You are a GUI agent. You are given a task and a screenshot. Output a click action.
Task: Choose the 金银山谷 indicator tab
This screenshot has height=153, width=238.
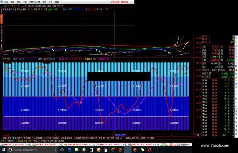[x=119, y=138]
